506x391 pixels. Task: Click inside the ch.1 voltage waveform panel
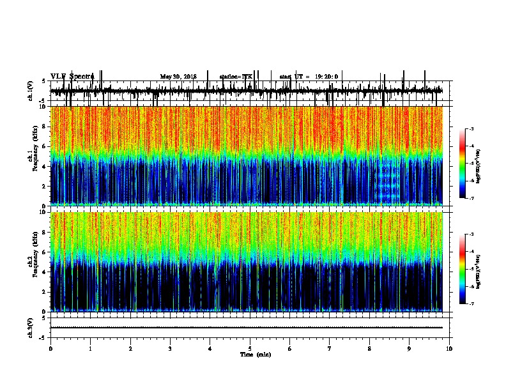point(250,91)
